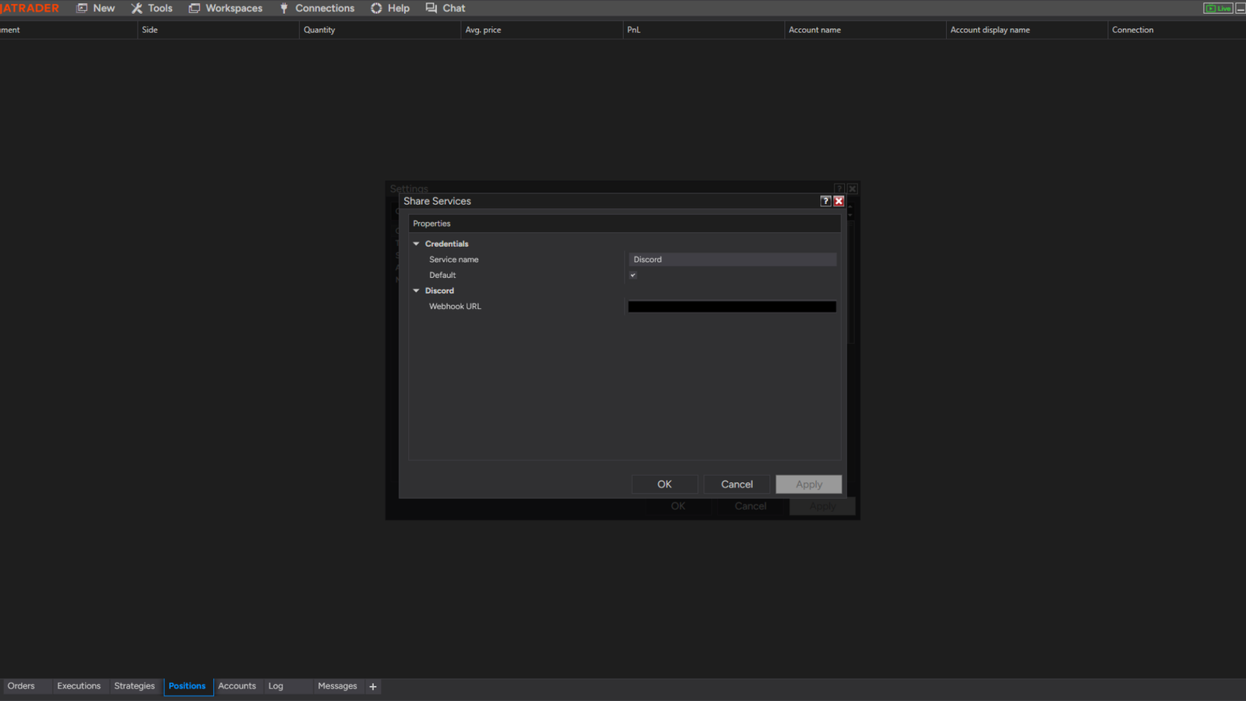Image resolution: width=1246 pixels, height=701 pixels.
Task: Switch to the Strategies tab
Action: tap(135, 686)
